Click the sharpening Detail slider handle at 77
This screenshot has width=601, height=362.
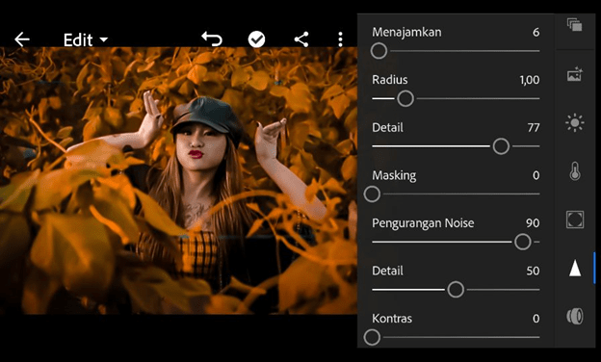[501, 146]
